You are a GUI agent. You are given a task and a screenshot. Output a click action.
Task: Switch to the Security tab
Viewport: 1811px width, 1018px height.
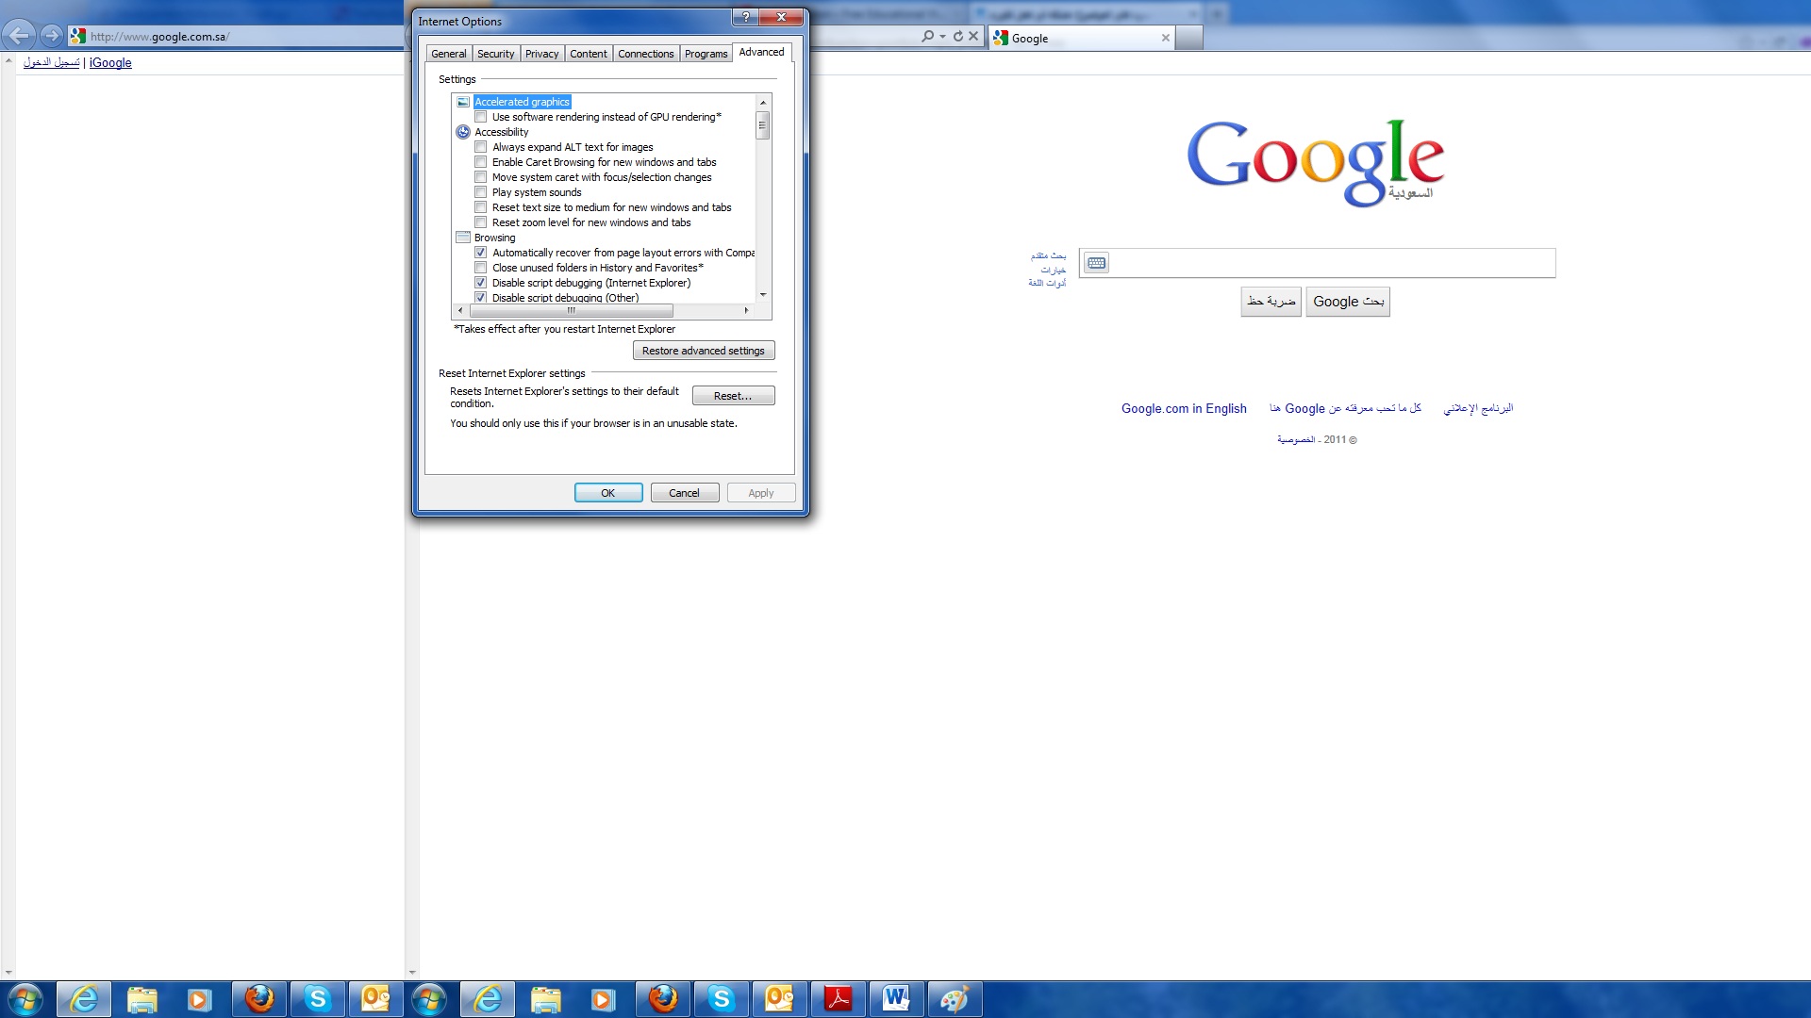click(495, 54)
